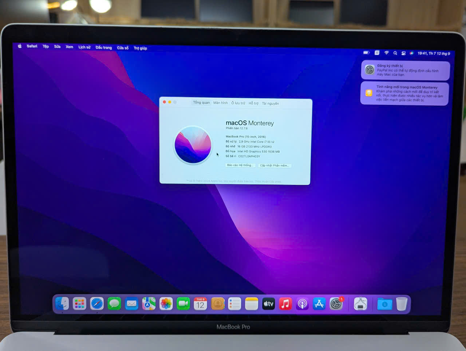The image size is (466, 351).
Task: Open Mail app in the Dock
Action: point(131,303)
